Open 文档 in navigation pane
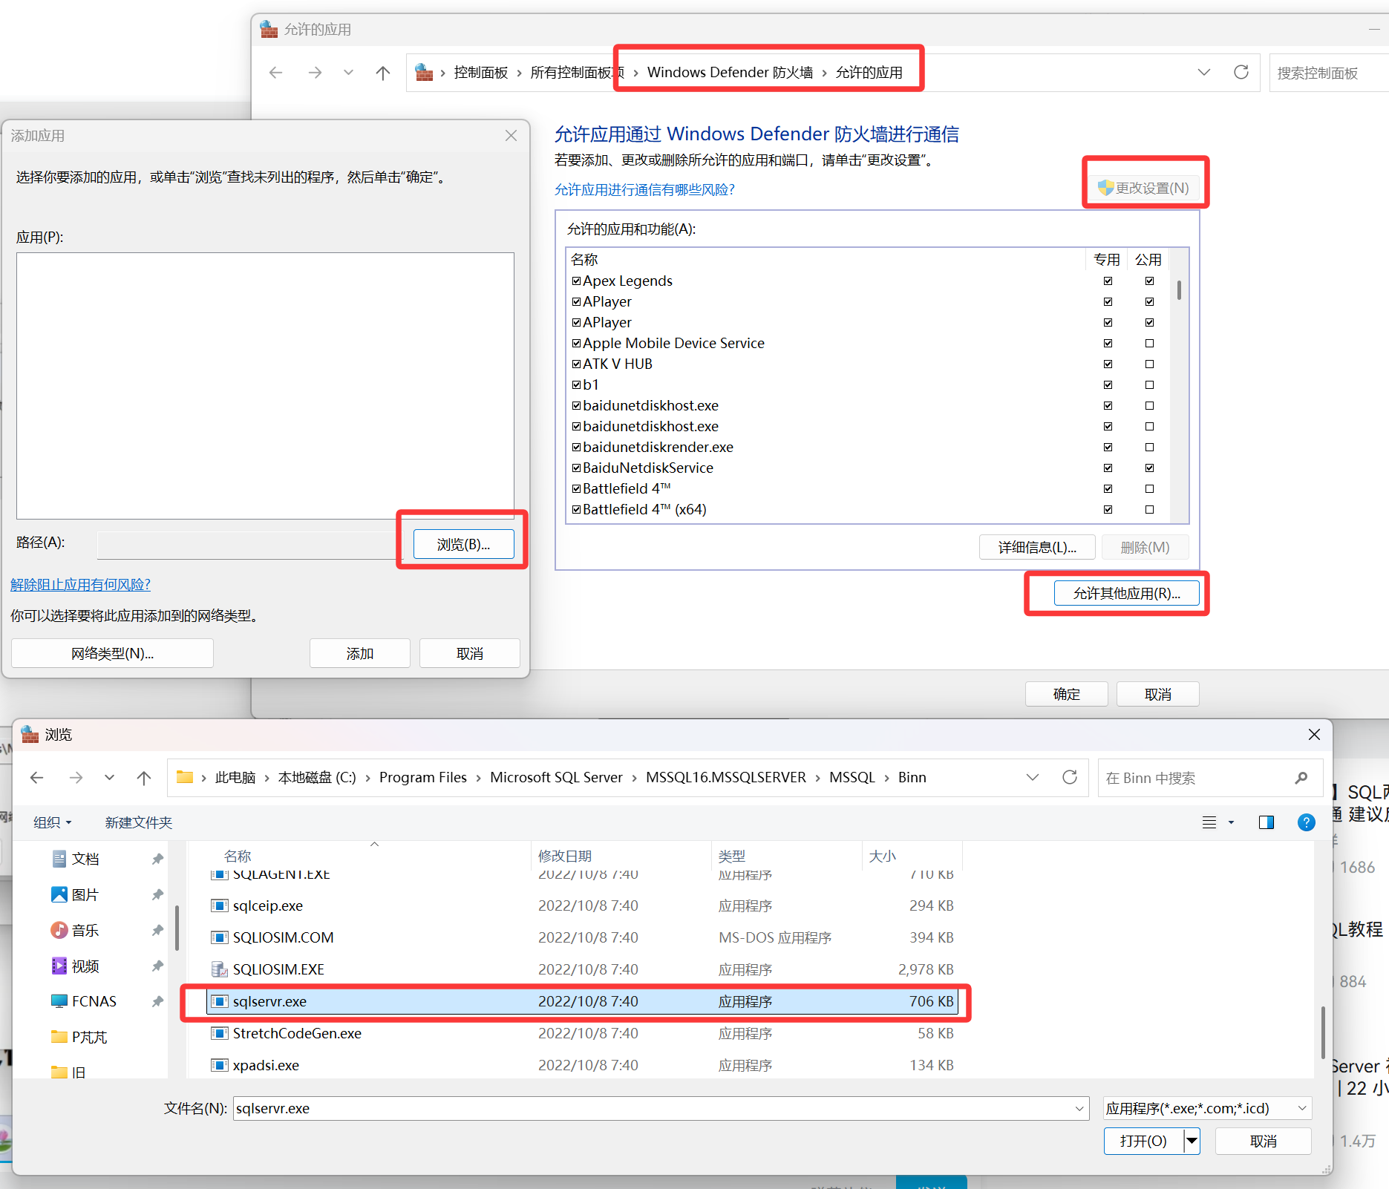1389x1189 pixels. point(85,859)
